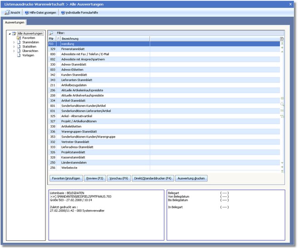
Task: Switch to the Auswertungen tab
Action: point(15,22)
